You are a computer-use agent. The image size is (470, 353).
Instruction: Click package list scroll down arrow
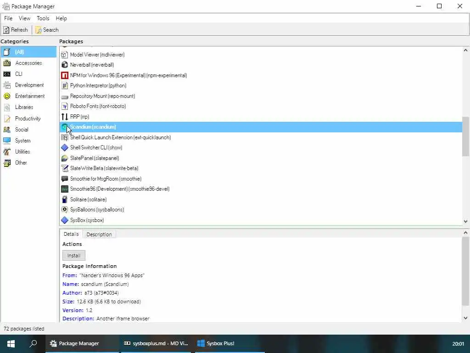pos(465,222)
